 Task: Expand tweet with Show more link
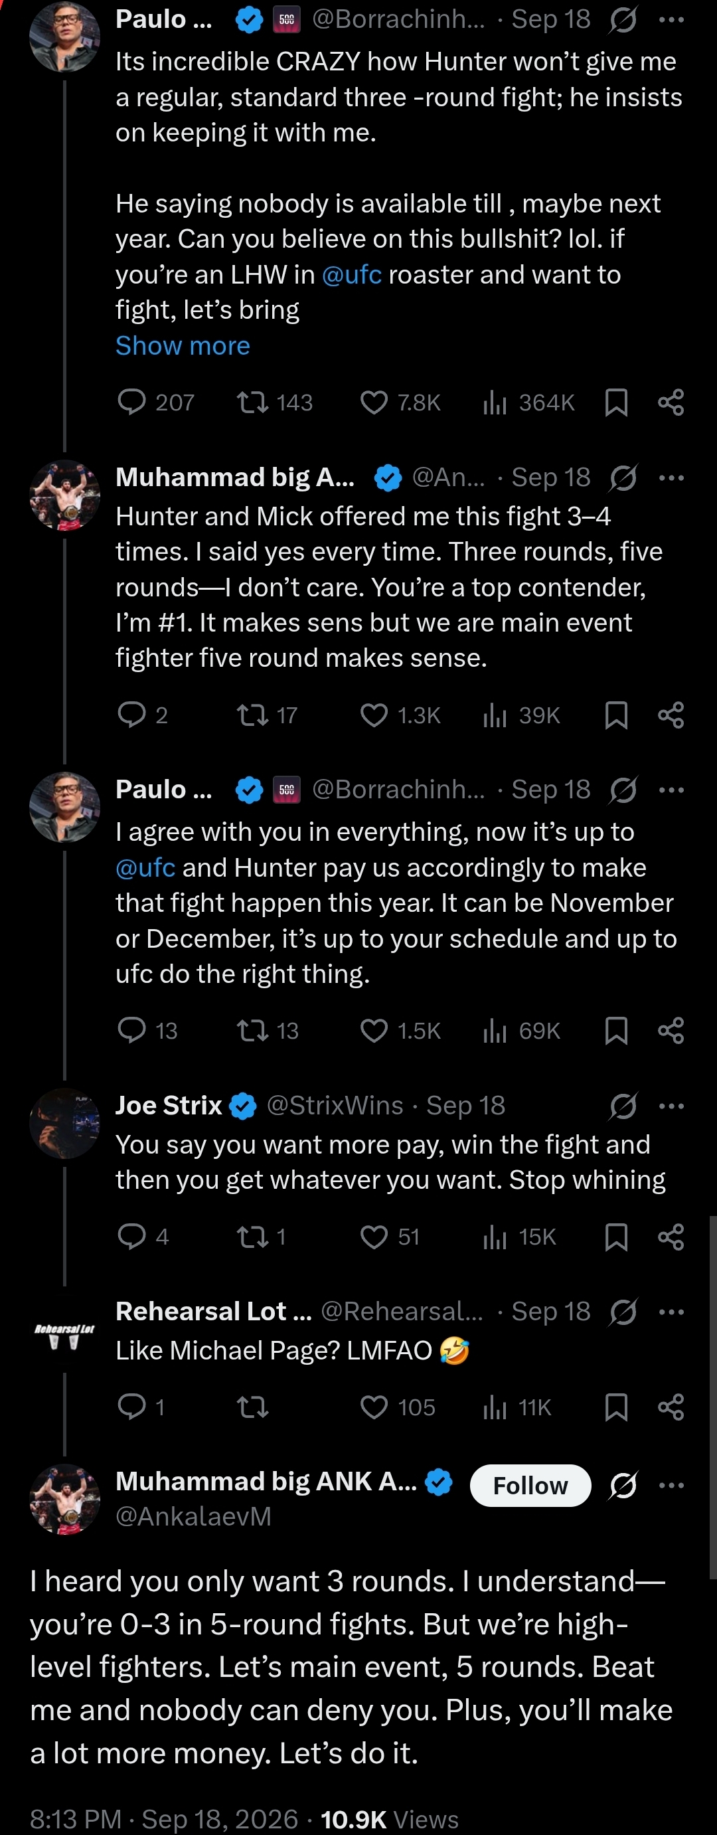(x=183, y=345)
